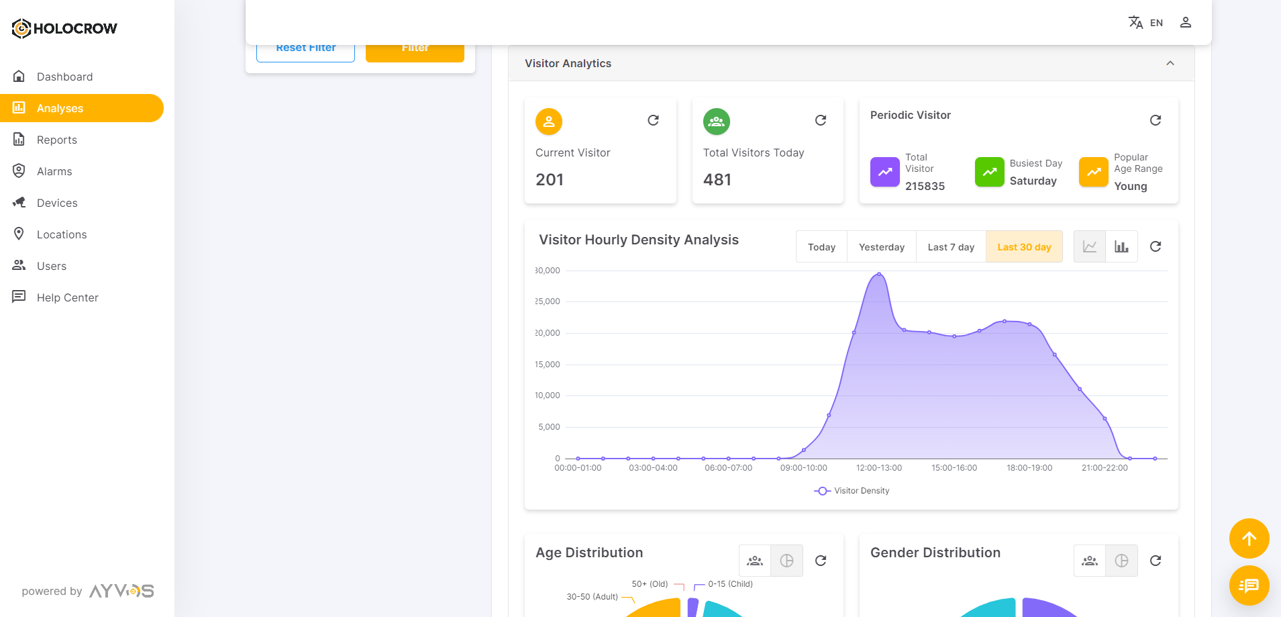Screen dimensions: 1281x617
Task: Click the Holocrow logo
Action: click(x=64, y=28)
